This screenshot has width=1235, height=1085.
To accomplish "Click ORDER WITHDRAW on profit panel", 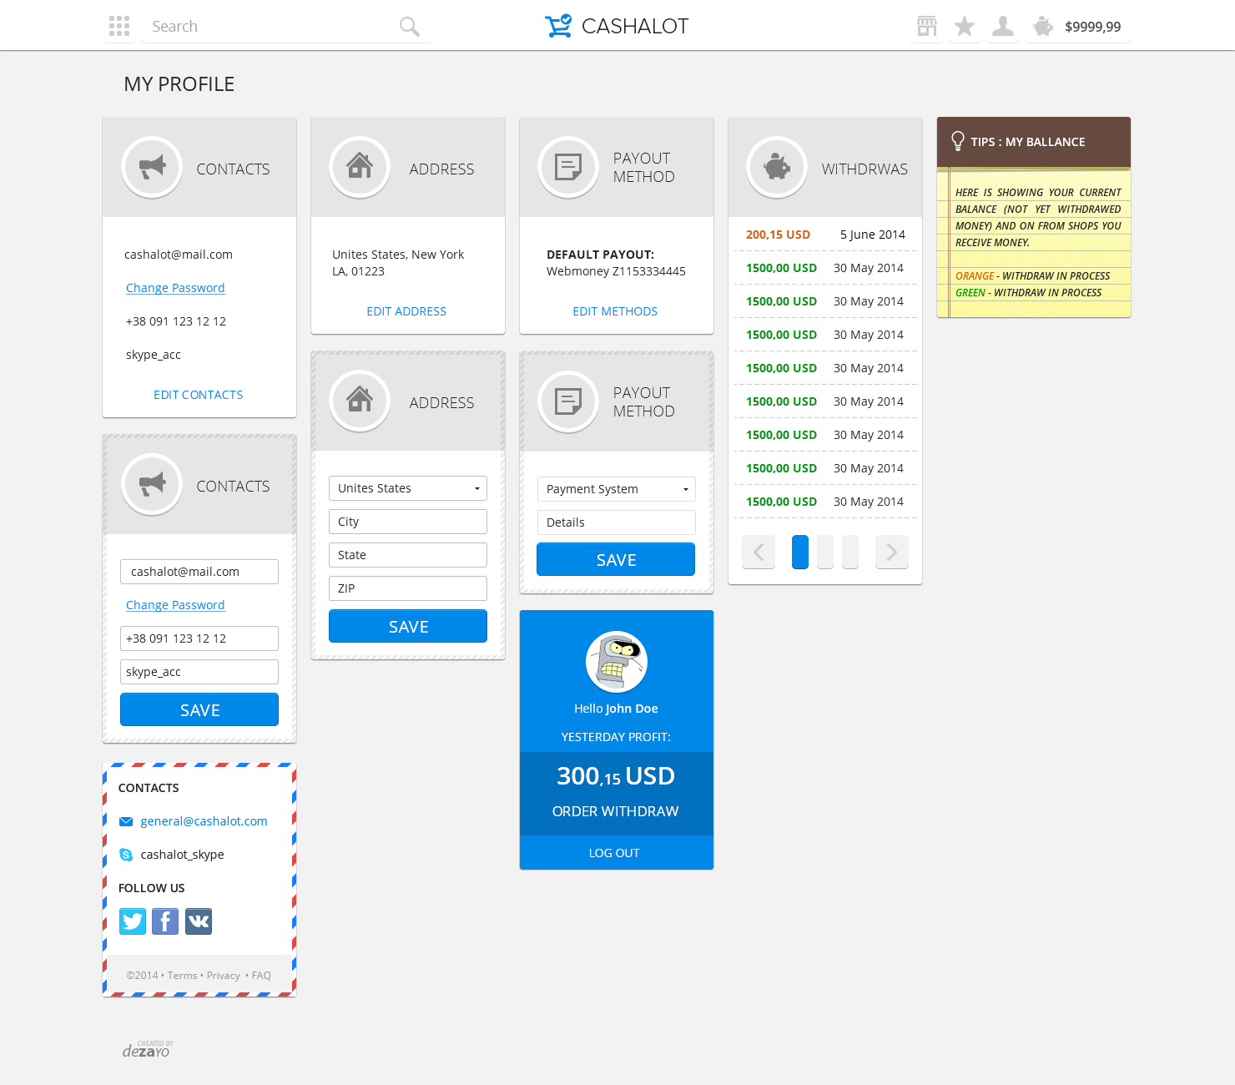I will coord(616,811).
